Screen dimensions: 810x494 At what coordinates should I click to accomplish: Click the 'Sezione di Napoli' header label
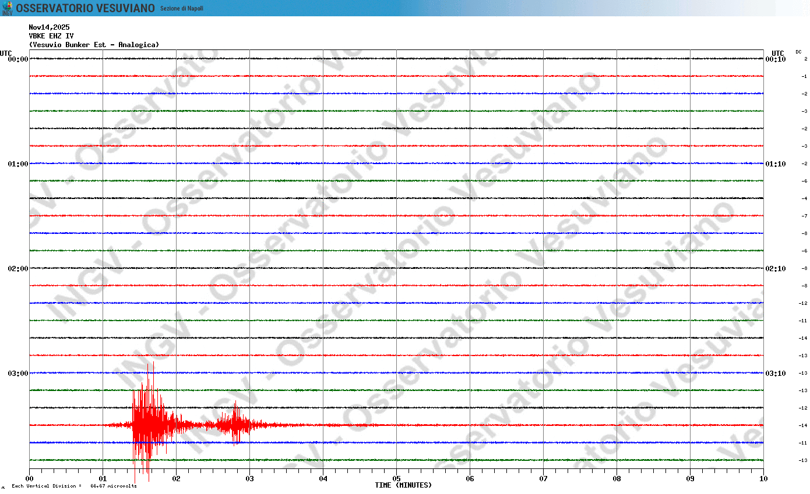tap(183, 9)
